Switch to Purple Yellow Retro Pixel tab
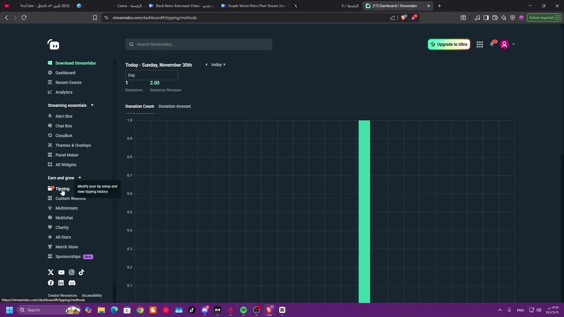Image resolution: width=564 pixels, height=317 pixels. click(x=253, y=6)
